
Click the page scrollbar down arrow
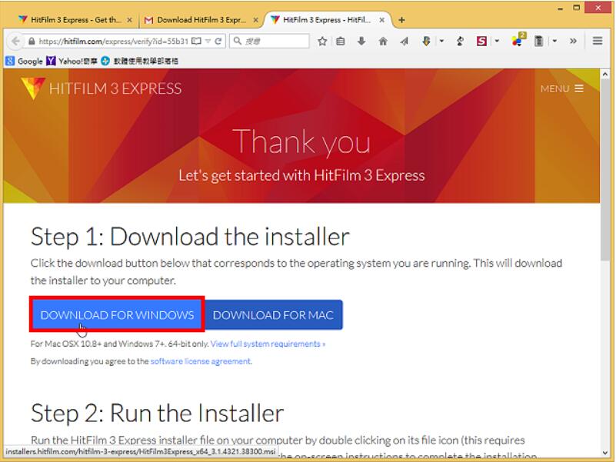(605, 453)
